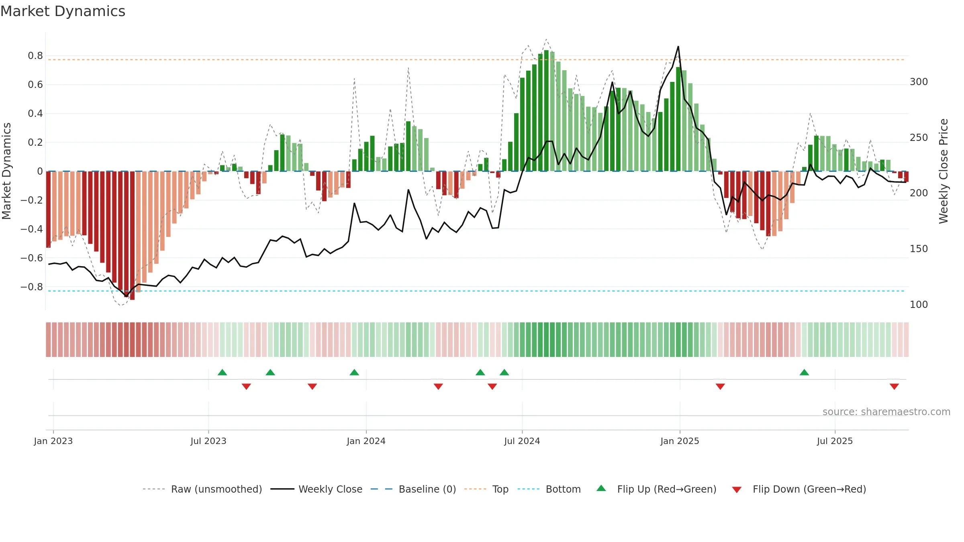Click the Jul 2023 x-axis label
The height and width of the screenshot is (542, 964).
point(208,441)
